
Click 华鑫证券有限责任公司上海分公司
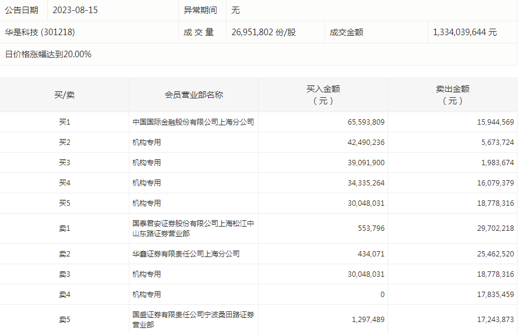pyautogui.click(x=186, y=254)
